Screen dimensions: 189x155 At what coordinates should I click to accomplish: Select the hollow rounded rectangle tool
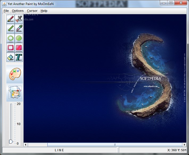point(11,48)
